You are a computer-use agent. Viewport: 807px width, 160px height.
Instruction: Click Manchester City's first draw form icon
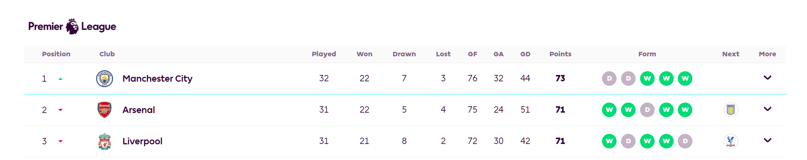609,79
